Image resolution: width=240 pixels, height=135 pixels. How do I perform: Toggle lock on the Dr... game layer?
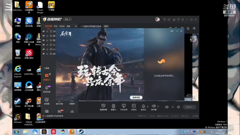(47, 49)
